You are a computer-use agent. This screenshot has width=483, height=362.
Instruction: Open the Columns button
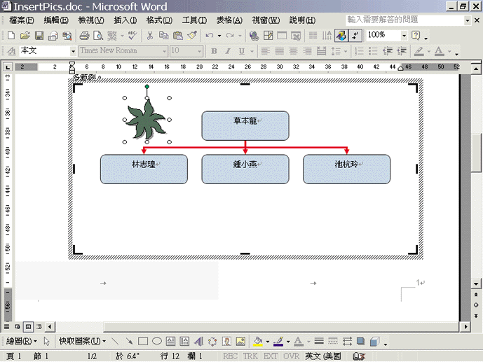(x=313, y=36)
